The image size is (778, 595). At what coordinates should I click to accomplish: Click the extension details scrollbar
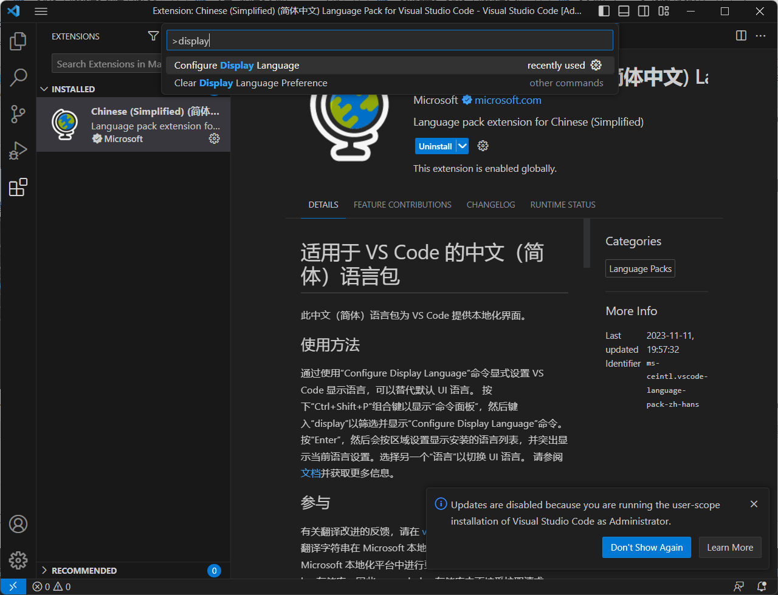[587, 243]
